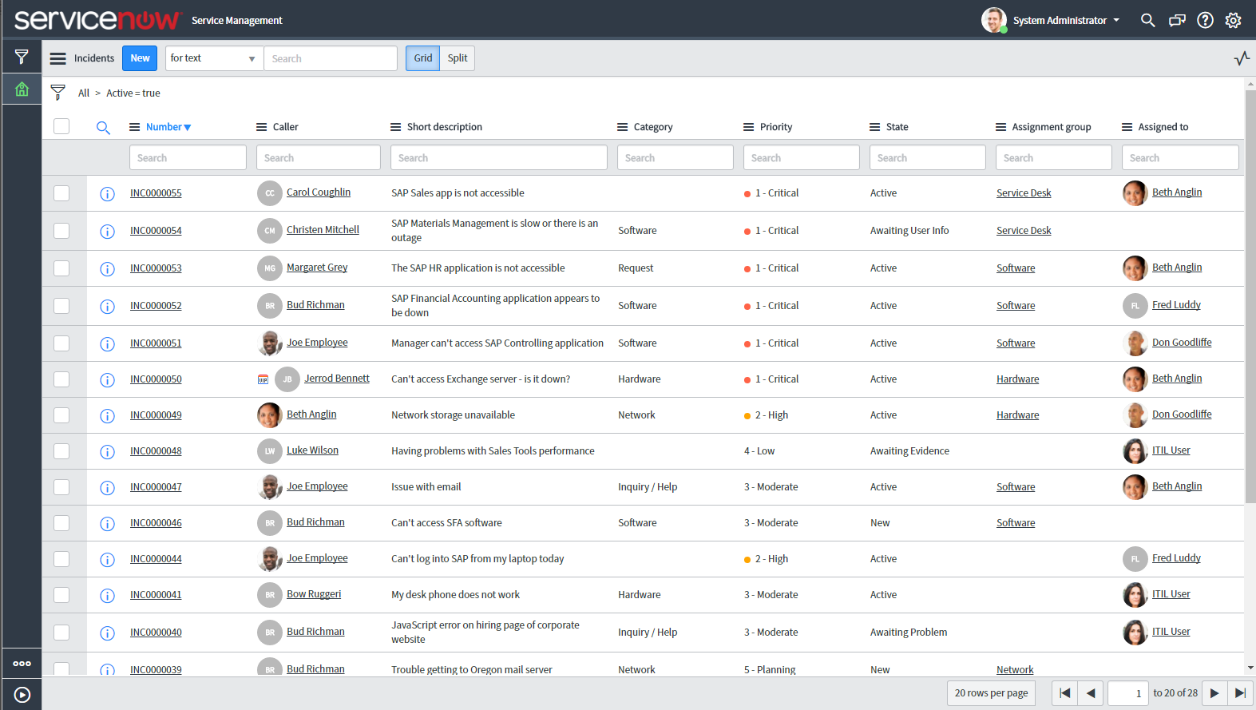Open the Assignment group column menu icon

(1000, 127)
